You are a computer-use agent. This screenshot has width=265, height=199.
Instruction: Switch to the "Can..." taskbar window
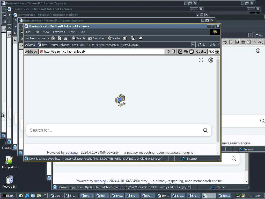[x=56, y=196]
